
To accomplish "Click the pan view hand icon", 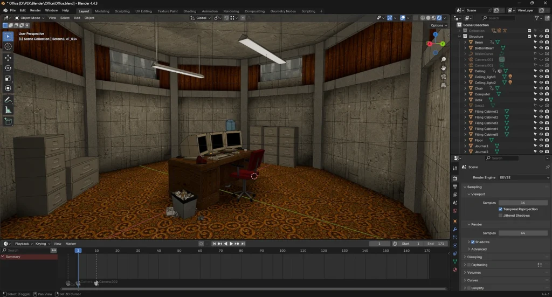I will (x=444, y=68).
